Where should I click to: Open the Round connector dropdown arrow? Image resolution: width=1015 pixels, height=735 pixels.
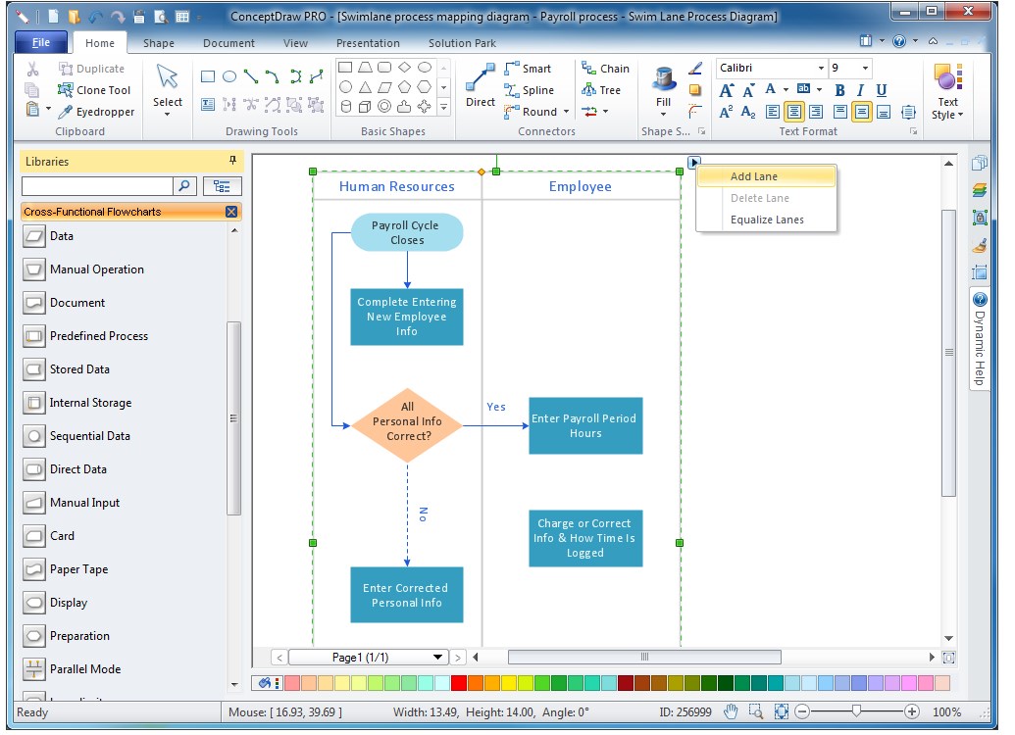tap(567, 112)
